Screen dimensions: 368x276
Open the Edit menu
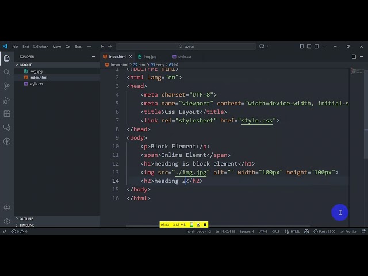coord(25,47)
